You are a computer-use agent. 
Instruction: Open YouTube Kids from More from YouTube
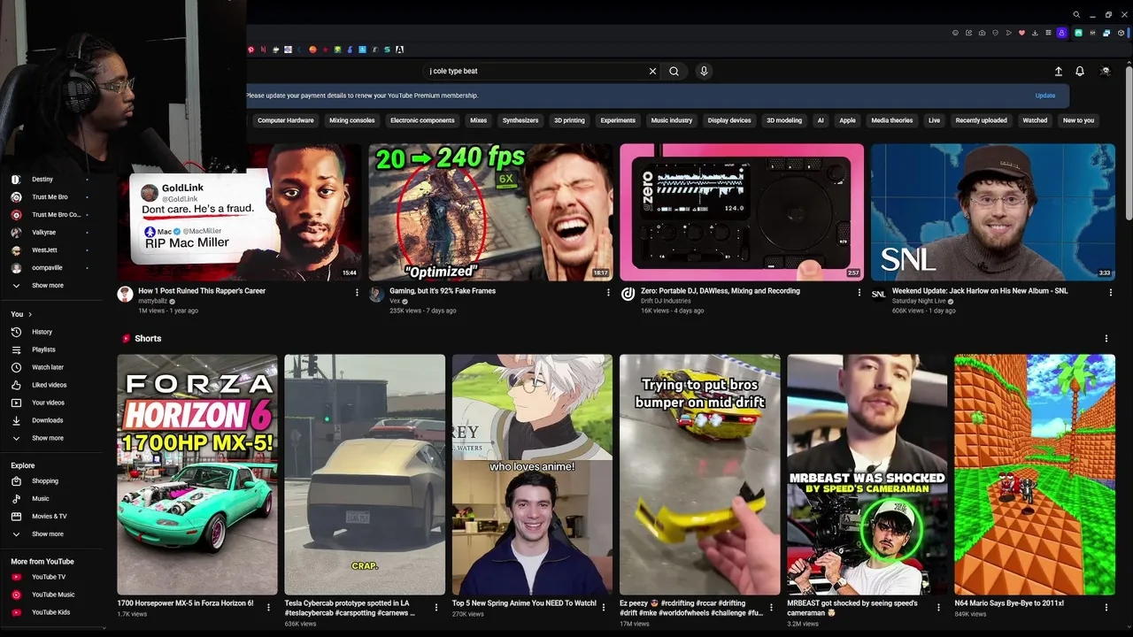pos(50,612)
